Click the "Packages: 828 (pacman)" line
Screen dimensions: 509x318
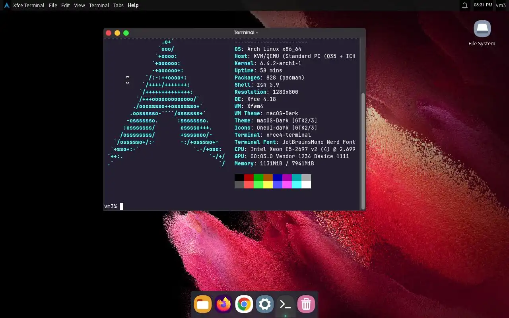[270, 78]
